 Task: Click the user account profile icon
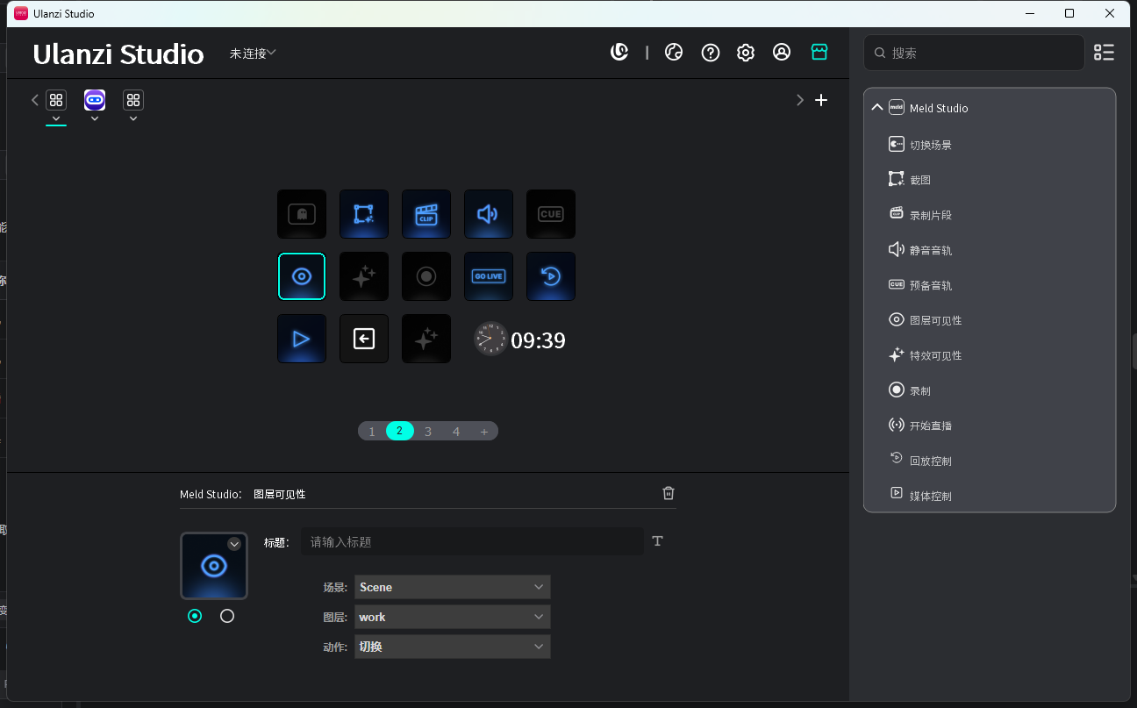click(x=782, y=53)
